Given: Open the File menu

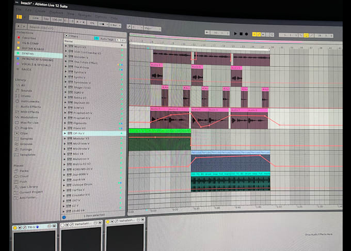Looking at the screenshot, I should [19, 9].
